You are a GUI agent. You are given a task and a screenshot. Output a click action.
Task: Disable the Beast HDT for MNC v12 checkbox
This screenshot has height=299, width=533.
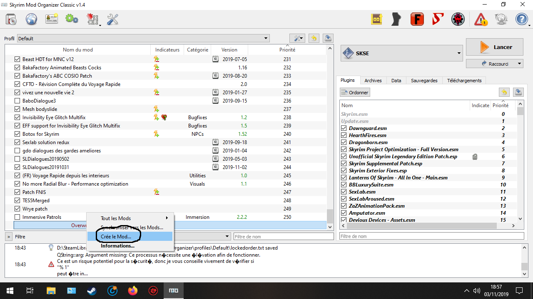pos(17,59)
